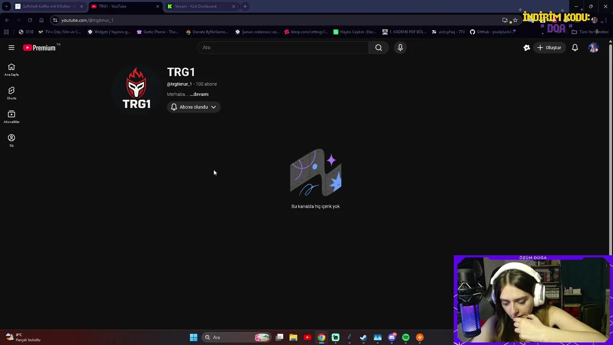Click the Chrome taskbar icon

pos(321,337)
